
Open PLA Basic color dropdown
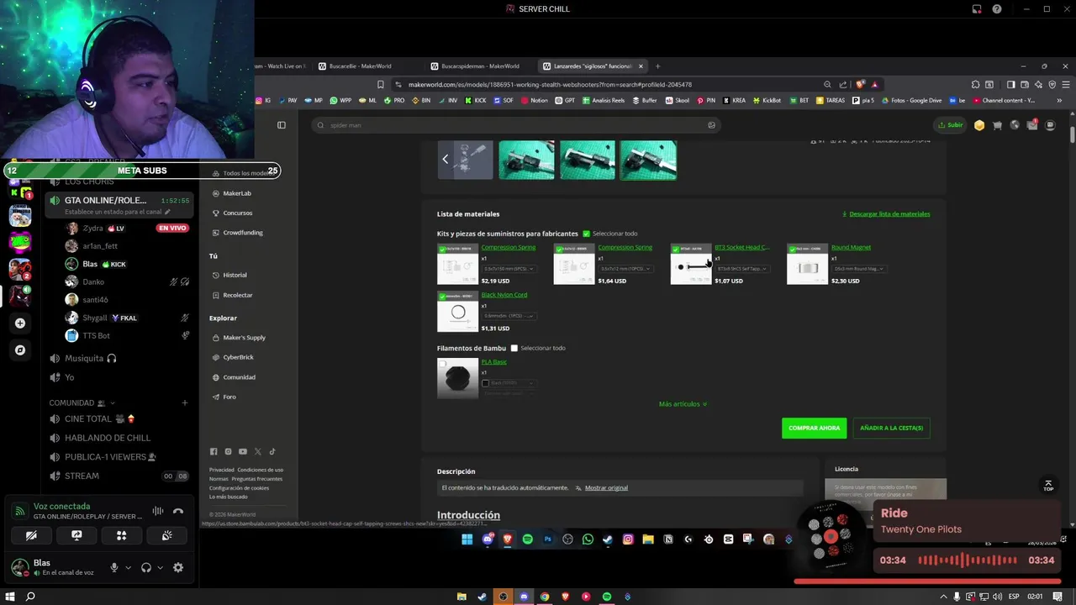point(508,383)
